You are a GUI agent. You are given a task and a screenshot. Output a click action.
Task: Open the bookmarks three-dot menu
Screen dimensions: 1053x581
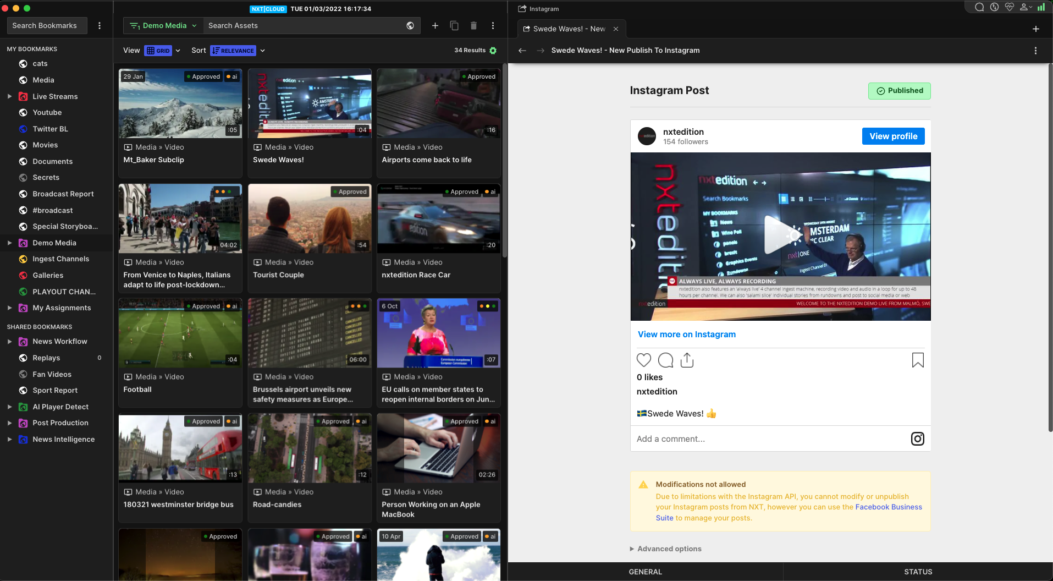point(100,25)
